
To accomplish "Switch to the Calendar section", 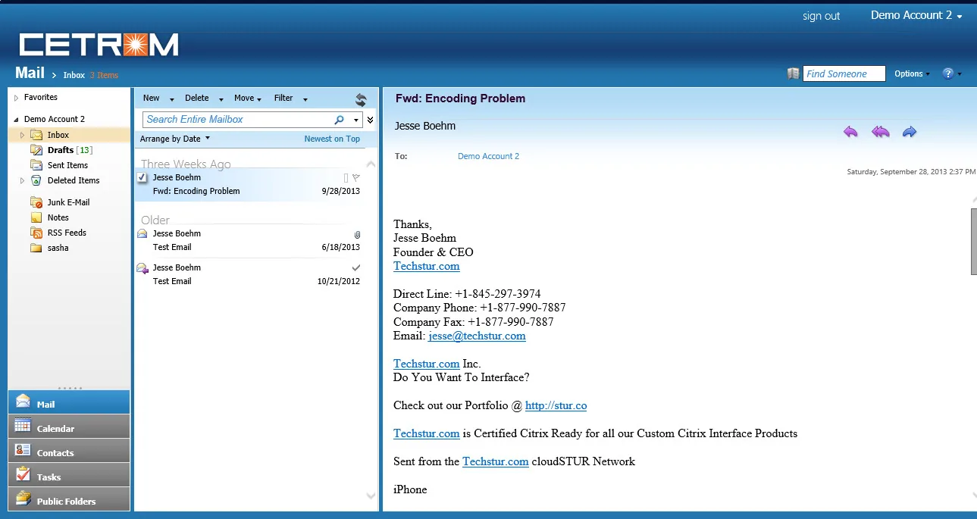I will coord(69,427).
